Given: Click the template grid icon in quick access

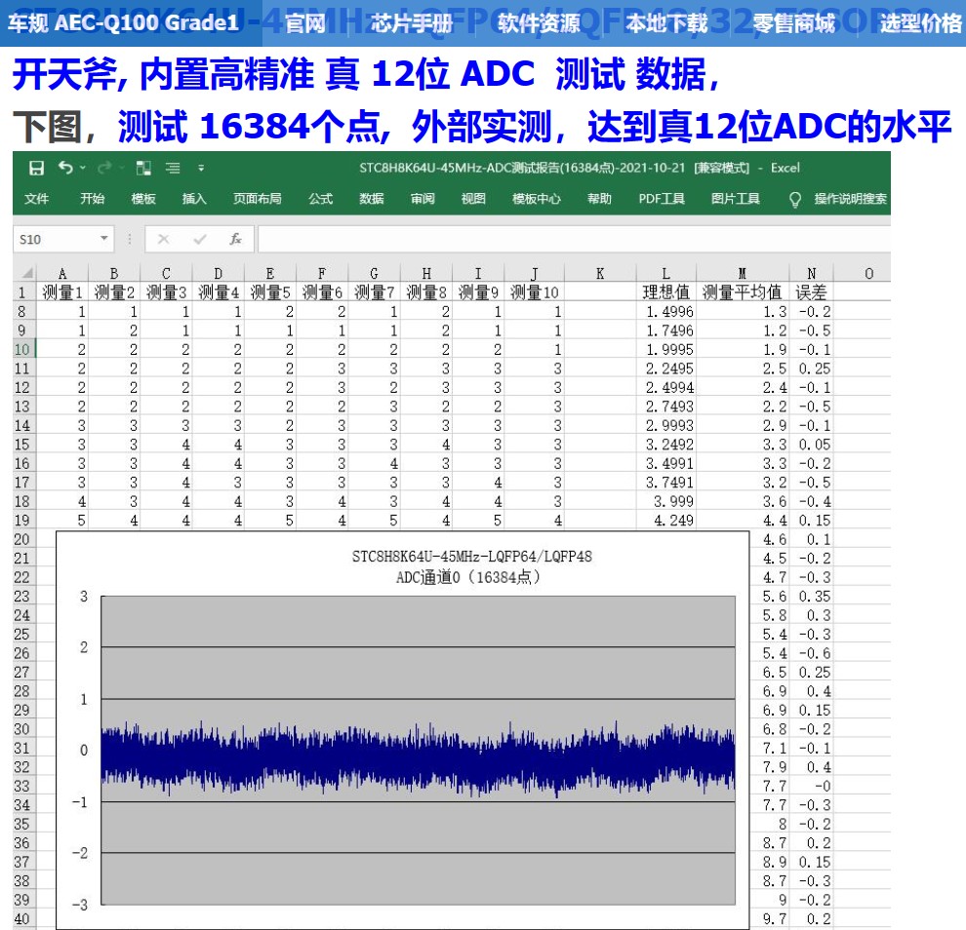Looking at the screenshot, I should (143, 168).
